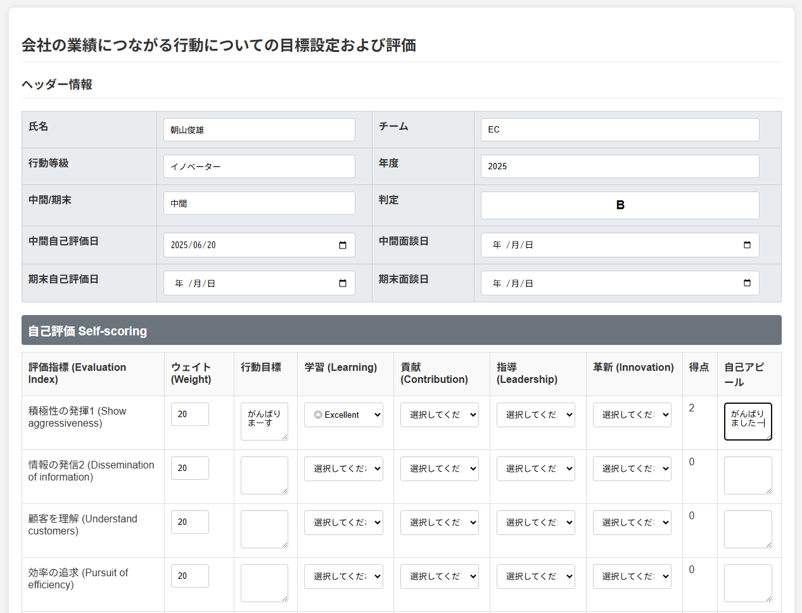This screenshot has width=802, height=613.
Task: Open calendar picker for 期末面談日
Action: pos(747,283)
